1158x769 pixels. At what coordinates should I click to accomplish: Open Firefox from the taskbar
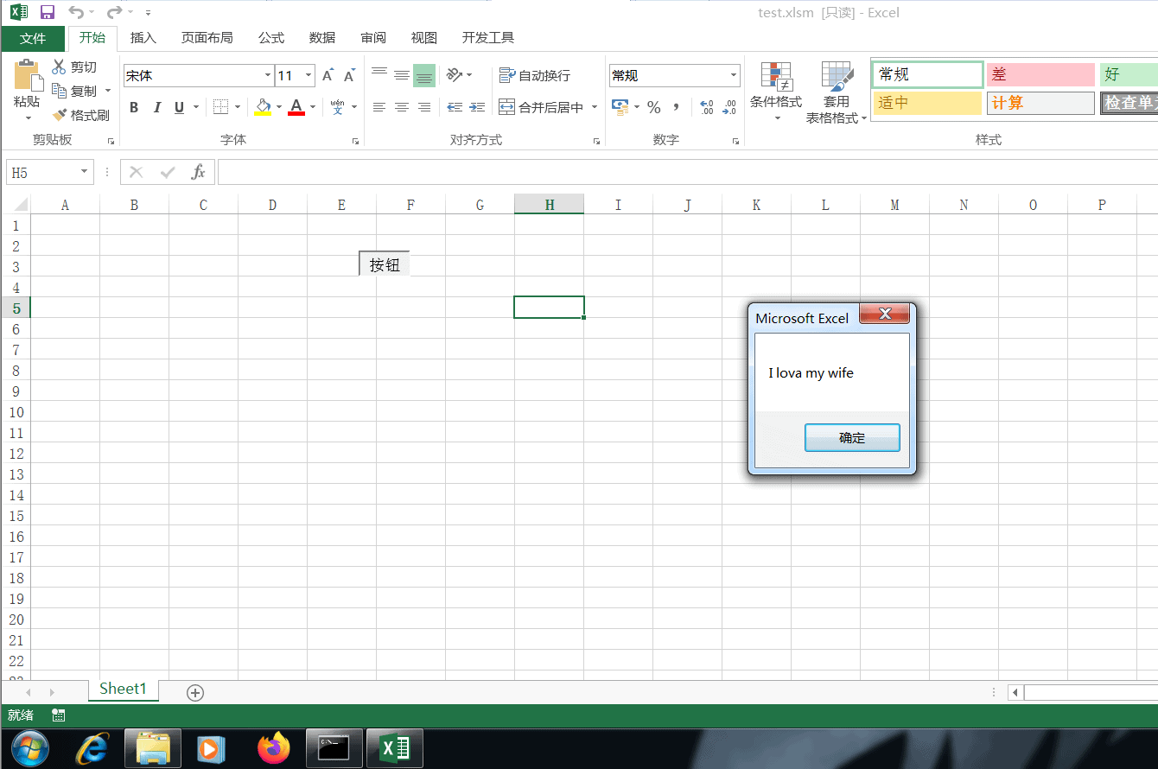point(275,748)
